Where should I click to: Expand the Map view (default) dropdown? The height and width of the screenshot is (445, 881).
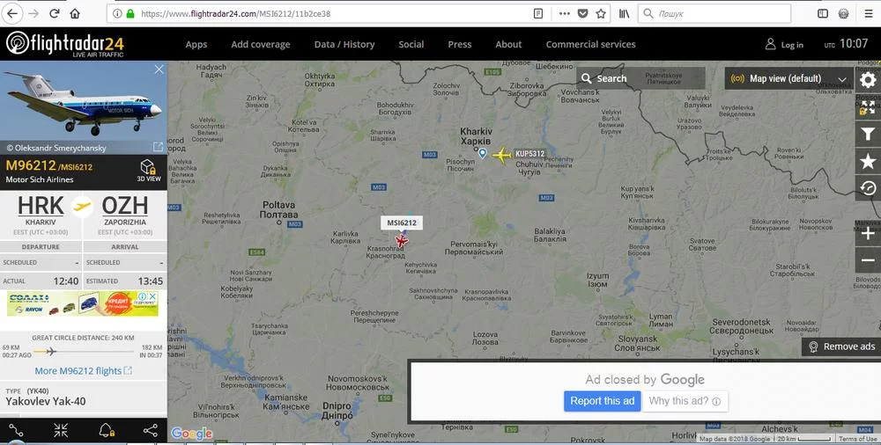[788, 78]
